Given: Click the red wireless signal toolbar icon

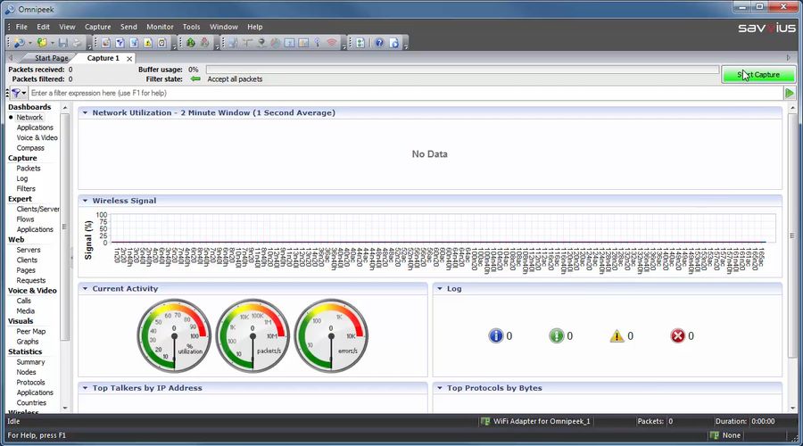Looking at the screenshot, I should coord(332,43).
